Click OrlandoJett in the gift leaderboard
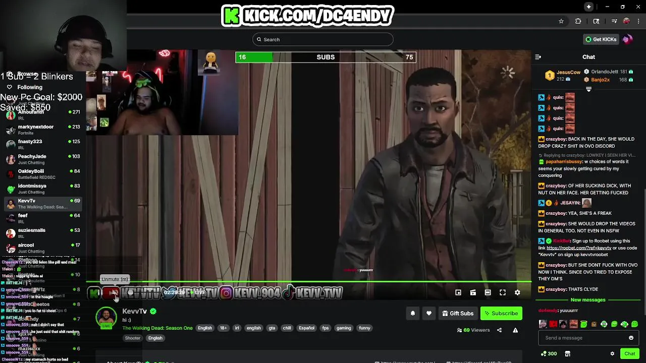646x363 pixels. coord(605,72)
